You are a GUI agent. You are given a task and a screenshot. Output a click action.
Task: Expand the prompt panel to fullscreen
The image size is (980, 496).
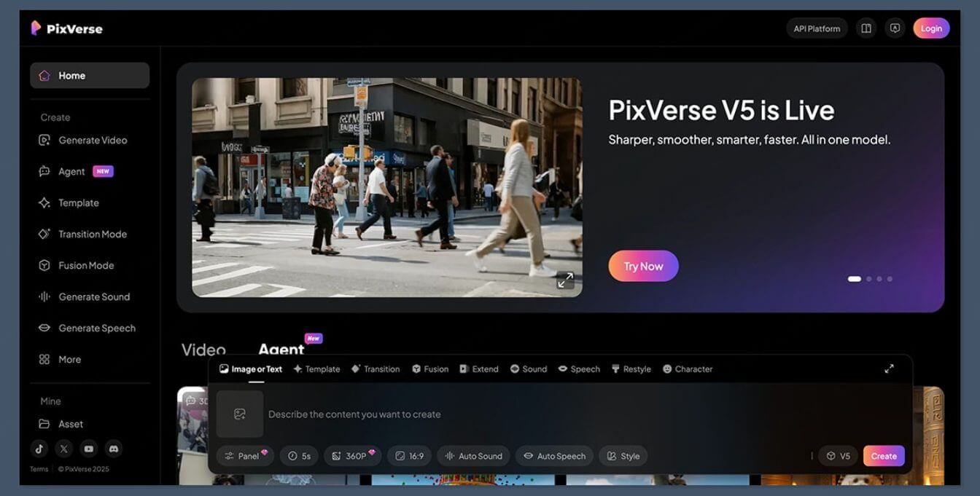tap(889, 369)
